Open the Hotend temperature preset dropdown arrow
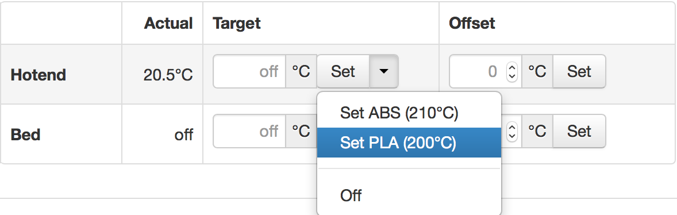 pyautogui.click(x=383, y=71)
